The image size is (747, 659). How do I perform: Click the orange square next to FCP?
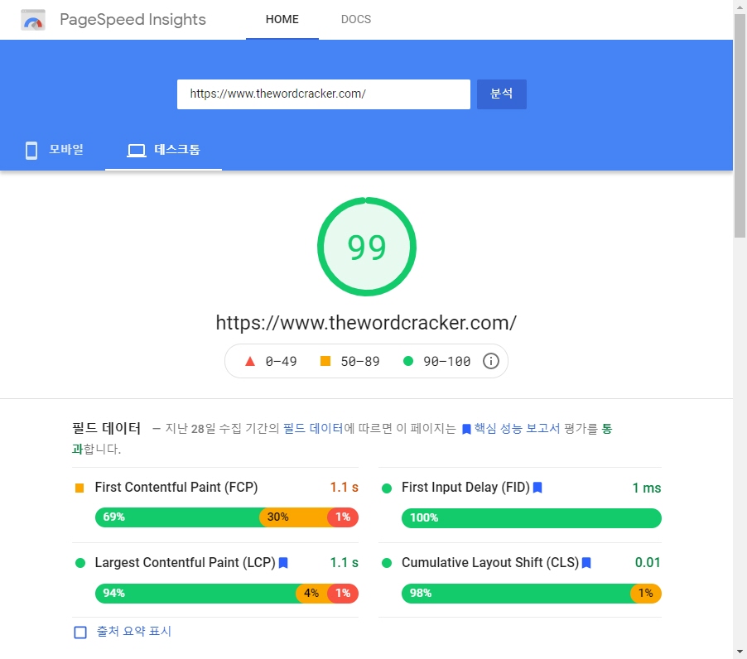pos(80,488)
